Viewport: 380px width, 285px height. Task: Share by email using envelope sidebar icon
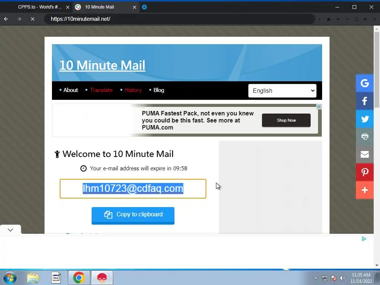pos(364,154)
